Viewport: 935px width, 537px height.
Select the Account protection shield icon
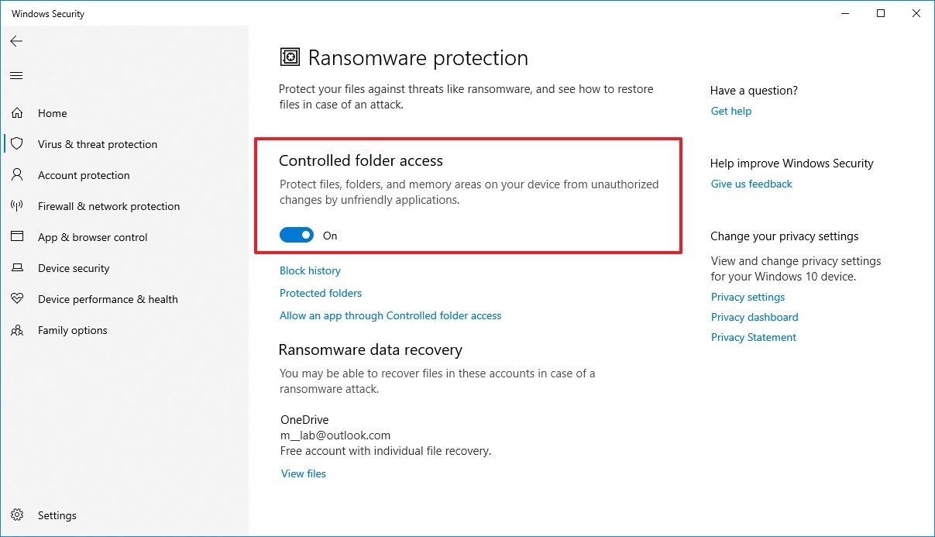tap(17, 175)
